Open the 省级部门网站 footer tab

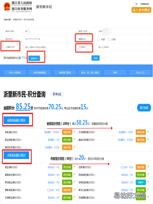[65, 73]
